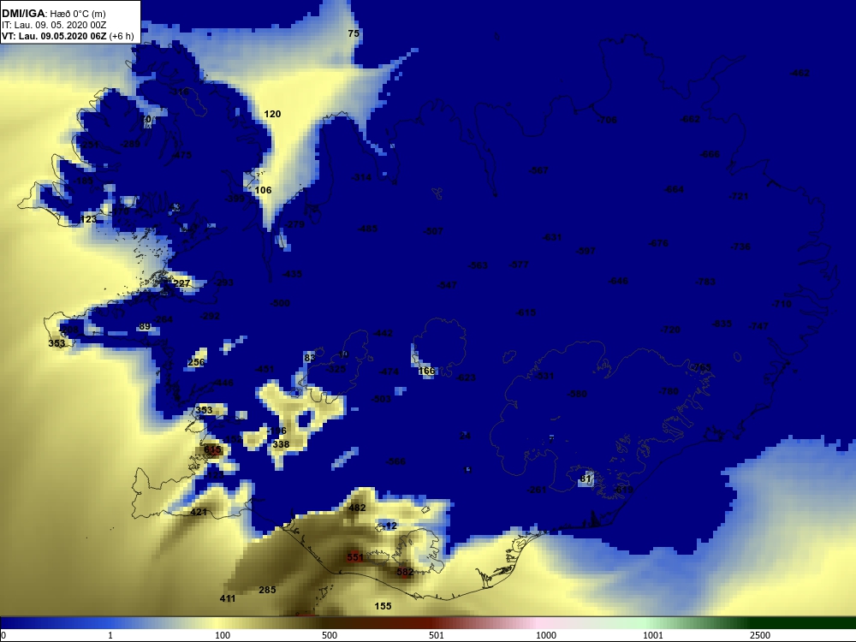
Task: Click the colorbar label 500
Action: (x=330, y=635)
